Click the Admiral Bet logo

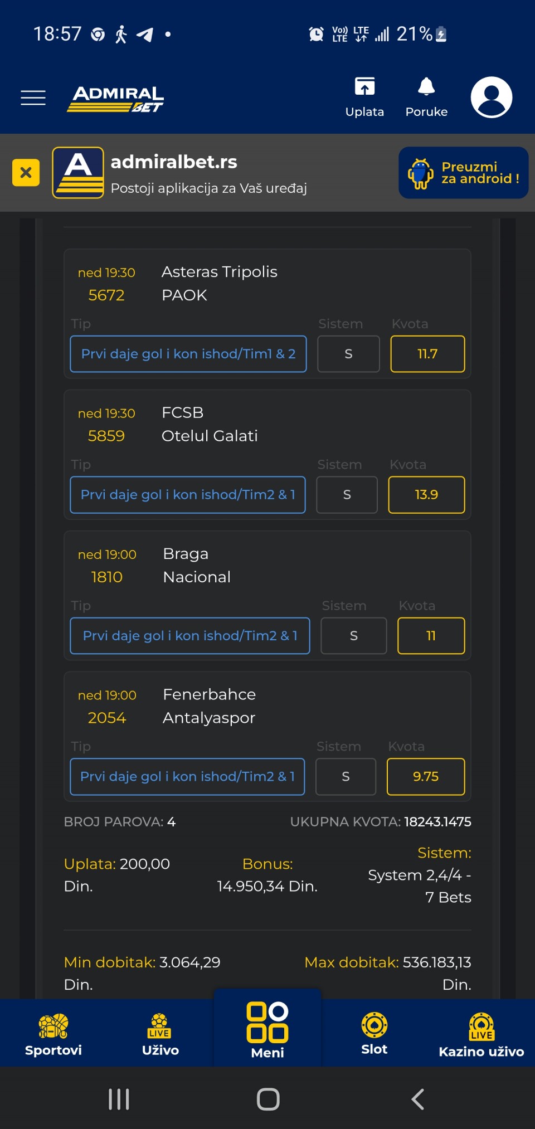click(x=116, y=99)
